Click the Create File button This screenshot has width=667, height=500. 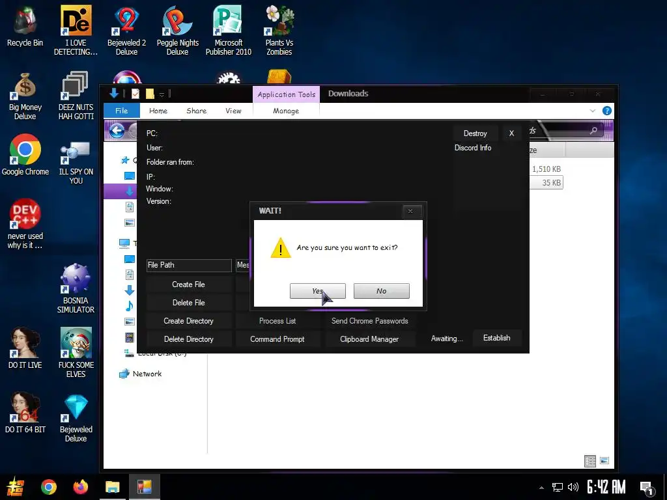[x=188, y=285]
